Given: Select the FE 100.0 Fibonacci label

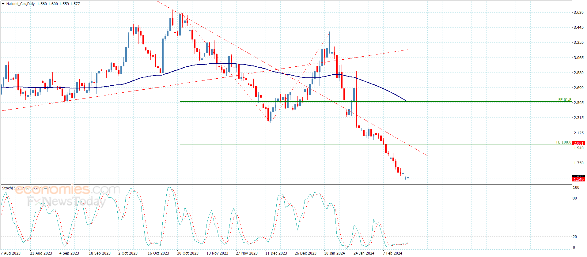Looking at the screenshot, I should click(563, 142).
